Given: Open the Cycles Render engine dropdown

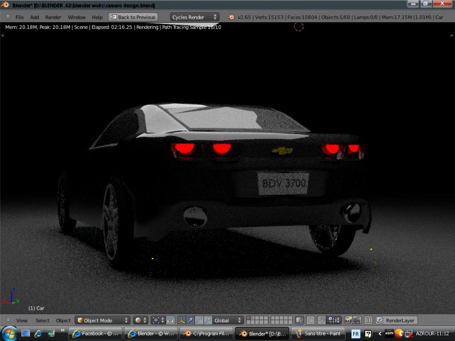Looking at the screenshot, I should [195, 17].
